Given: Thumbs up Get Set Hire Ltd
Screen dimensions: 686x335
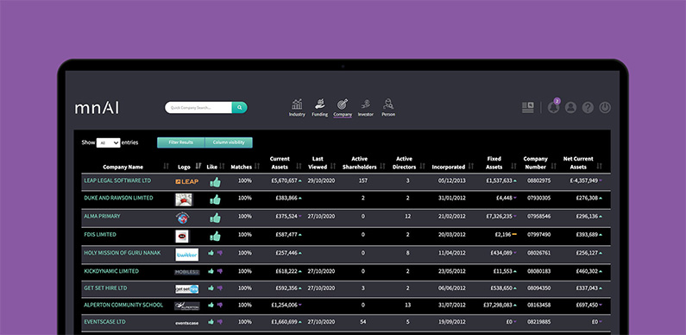Looking at the screenshot, I should click(x=211, y=288).
